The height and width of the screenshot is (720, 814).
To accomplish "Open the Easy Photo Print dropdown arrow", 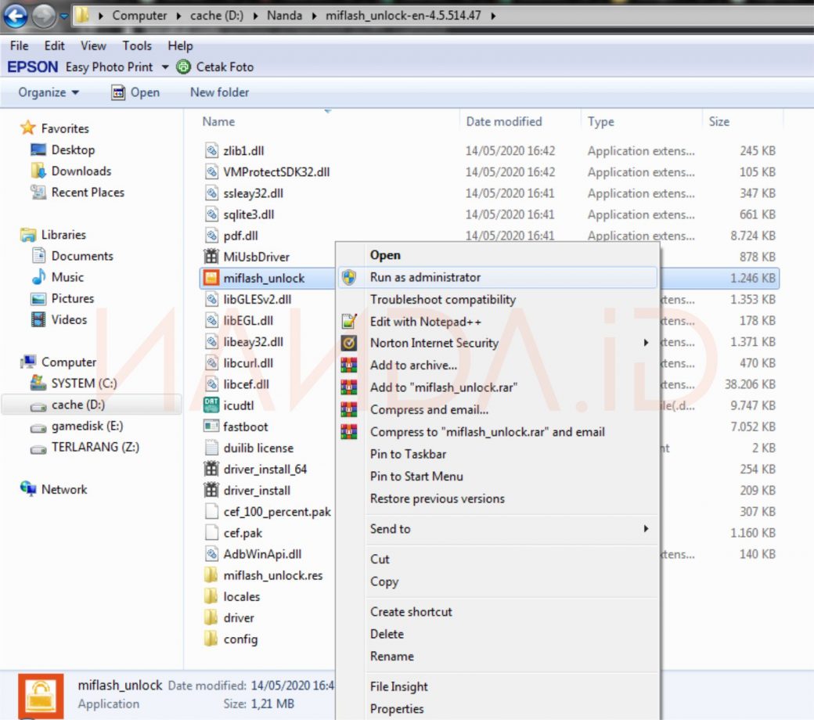I will 165,67.
